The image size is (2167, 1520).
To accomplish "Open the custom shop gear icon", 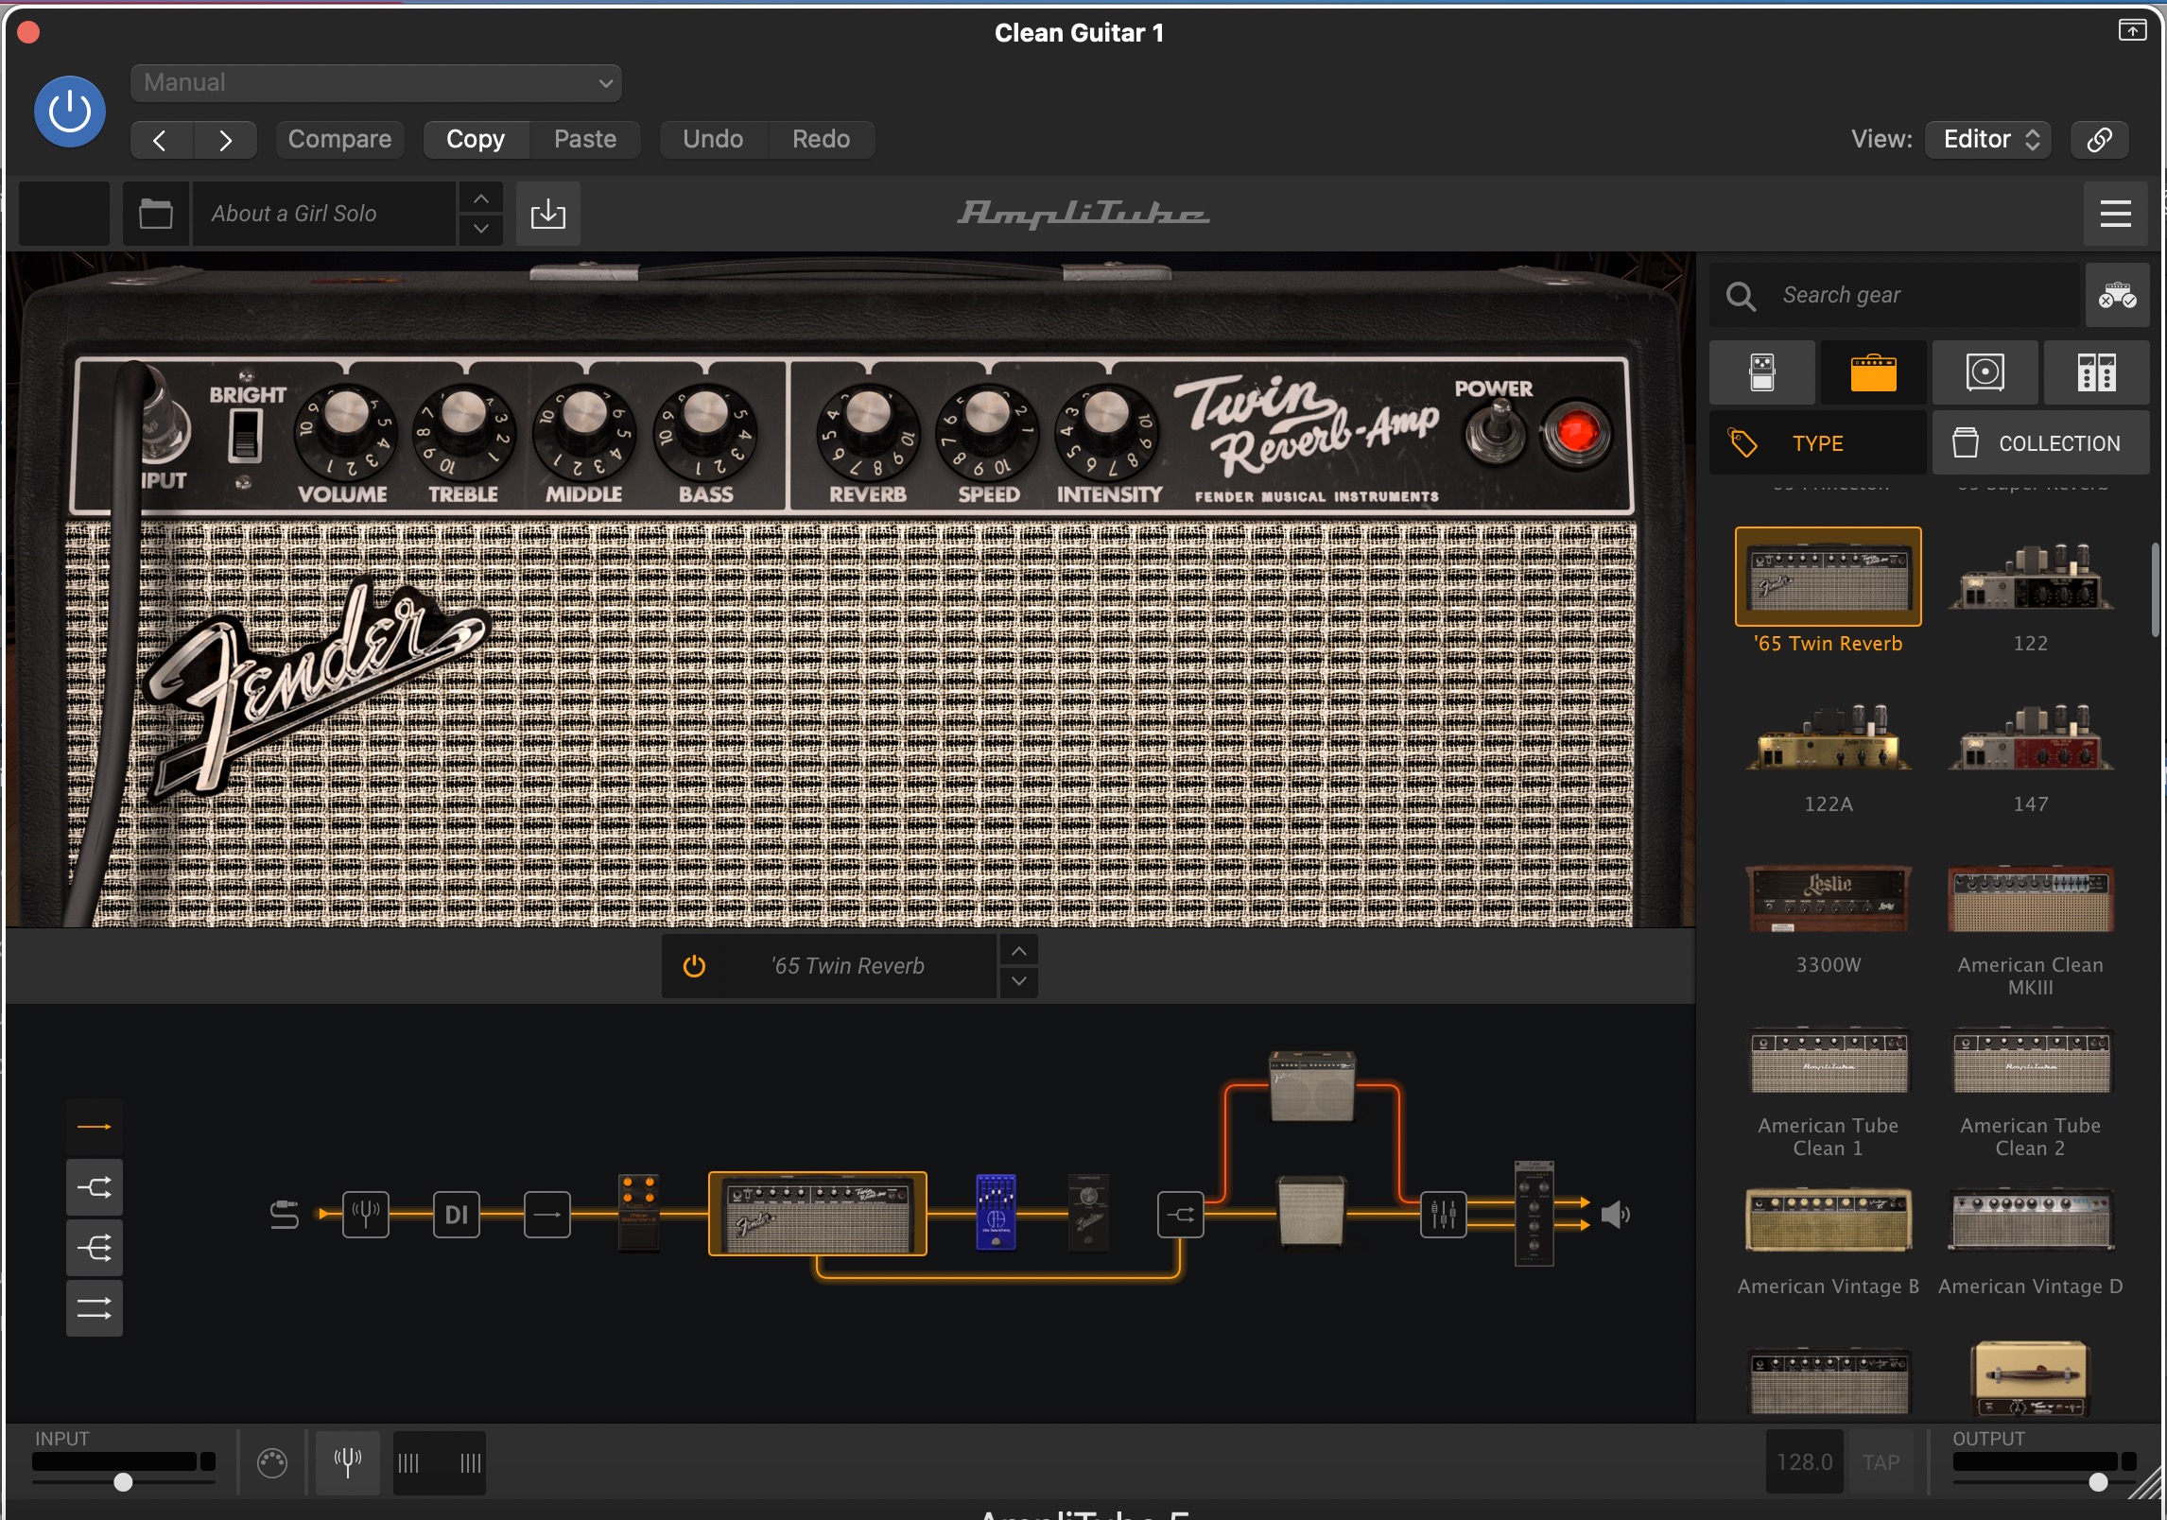I will (x=2118, y=296).
